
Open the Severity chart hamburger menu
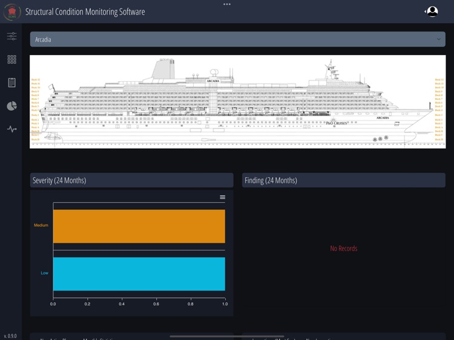[222, 197]
